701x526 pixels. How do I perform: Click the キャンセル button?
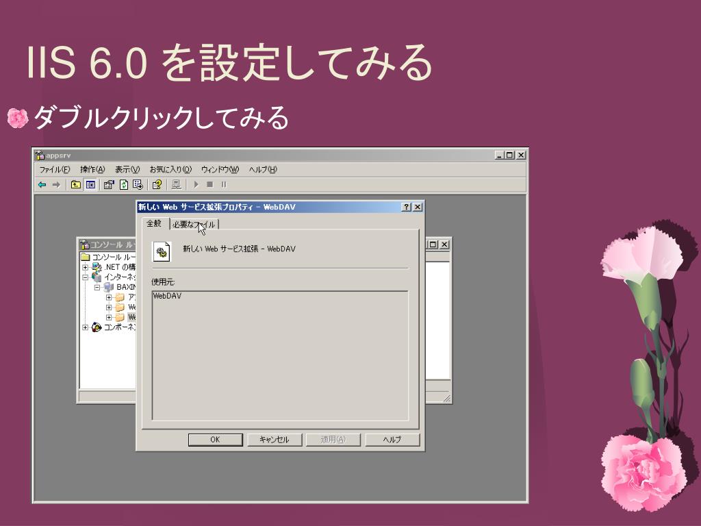tap(275, 440)
